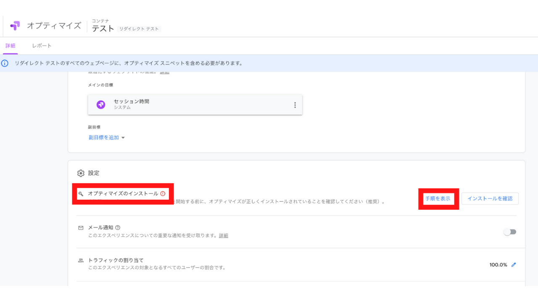
Task: Click the リダイレクト テスト label chip
Action: [139, 29]
